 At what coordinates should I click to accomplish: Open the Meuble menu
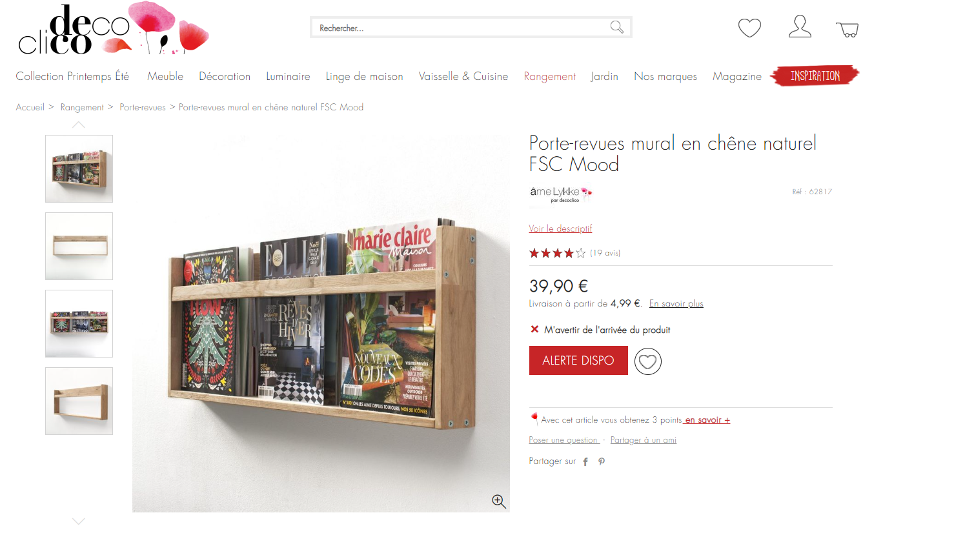coord(165,76)
